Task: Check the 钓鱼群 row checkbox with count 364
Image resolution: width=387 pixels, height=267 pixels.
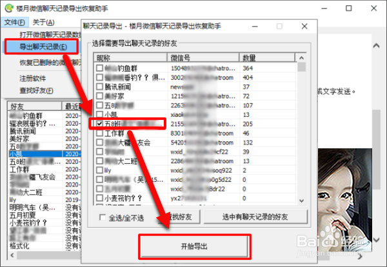Action: point(99,68)
